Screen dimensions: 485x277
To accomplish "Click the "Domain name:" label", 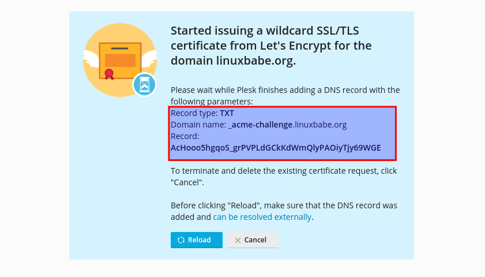I will click(x=198, y=125).
